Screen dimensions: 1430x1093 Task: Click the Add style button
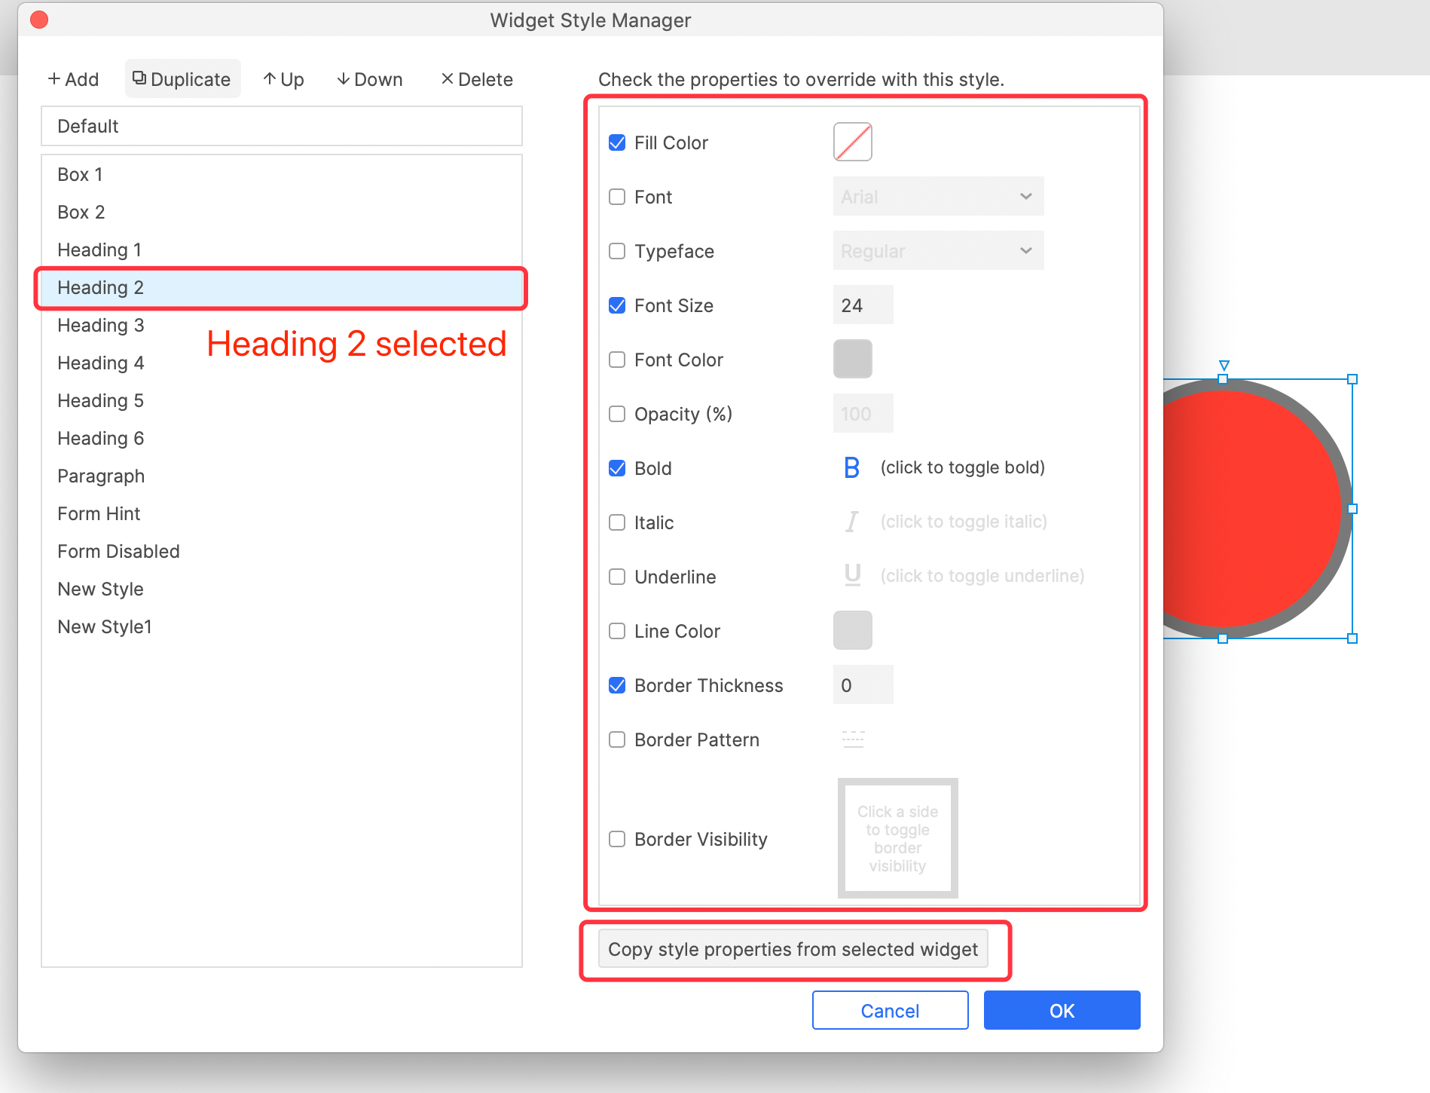click(73, 79)
